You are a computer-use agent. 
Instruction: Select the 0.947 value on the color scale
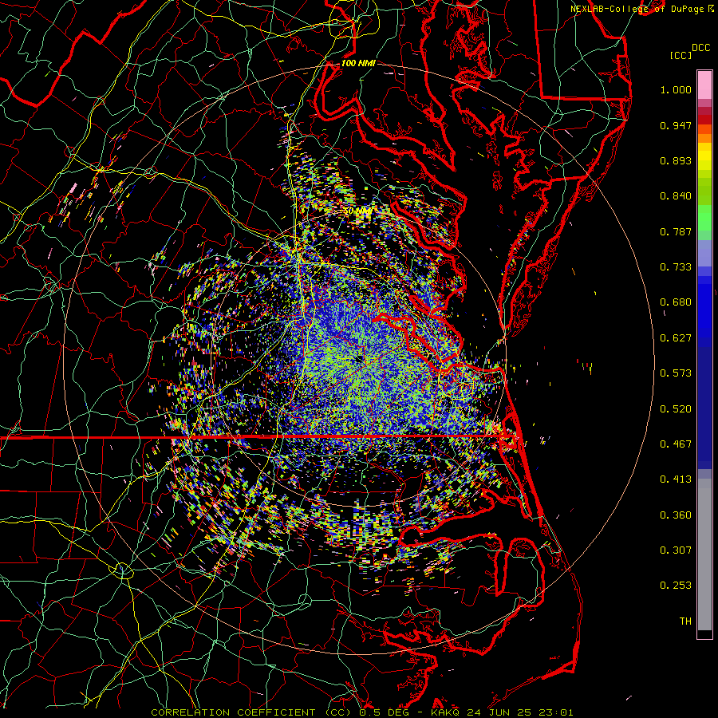(x=676, y=125)
